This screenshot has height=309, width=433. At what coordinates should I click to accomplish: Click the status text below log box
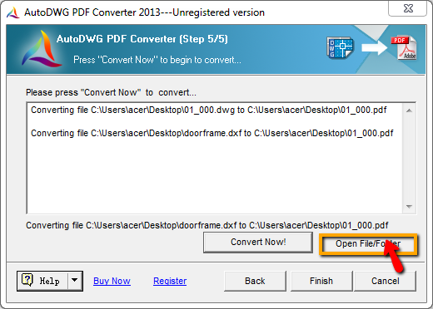(x=207, y=225)
